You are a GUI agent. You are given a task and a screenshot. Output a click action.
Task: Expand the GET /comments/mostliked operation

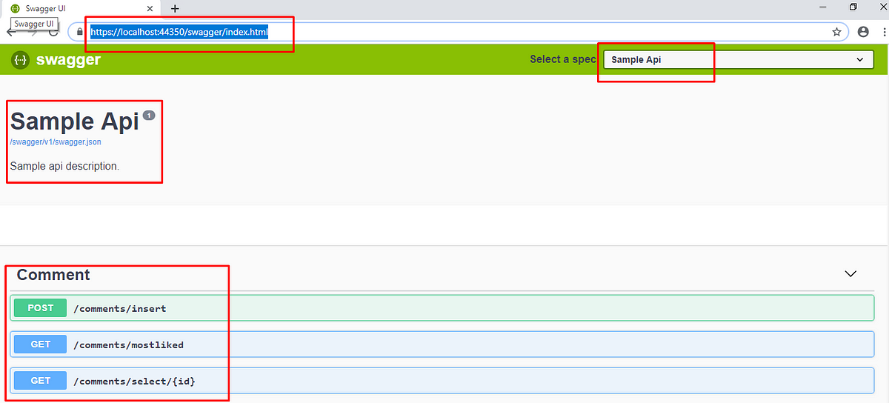[442, 344]
